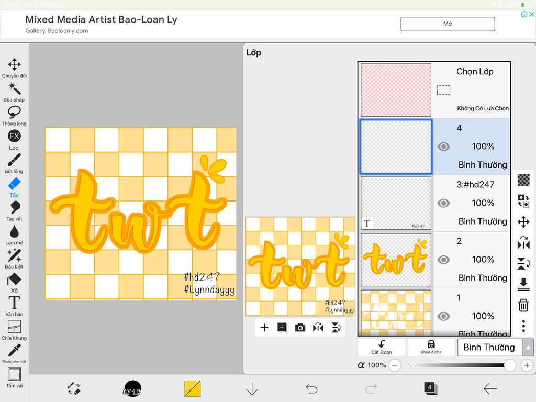
Task: Select the Chuyển đổi transform tool
Action: point(14,68)
